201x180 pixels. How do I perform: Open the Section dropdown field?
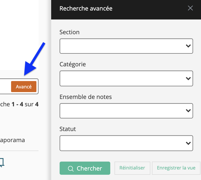pyautogui.click(x=126, y=46)
